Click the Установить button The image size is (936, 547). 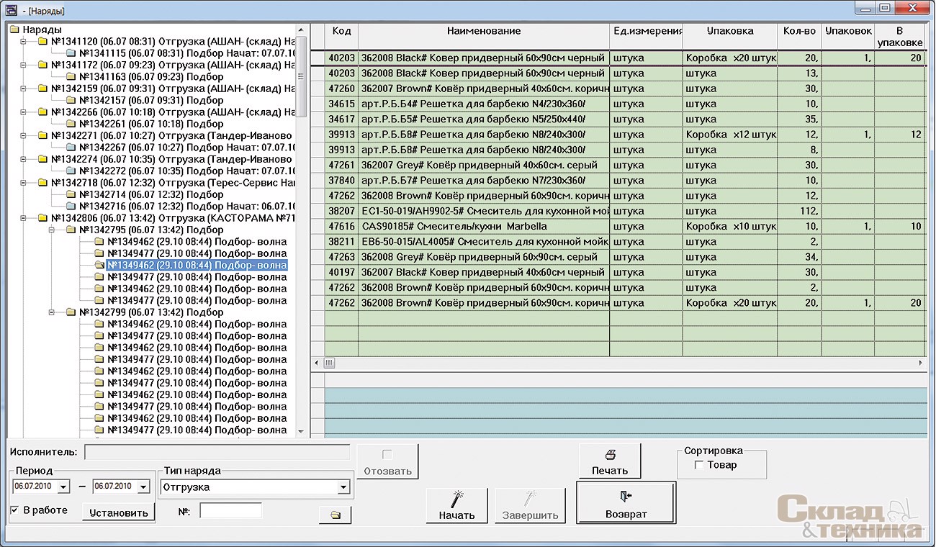(119, 512)
